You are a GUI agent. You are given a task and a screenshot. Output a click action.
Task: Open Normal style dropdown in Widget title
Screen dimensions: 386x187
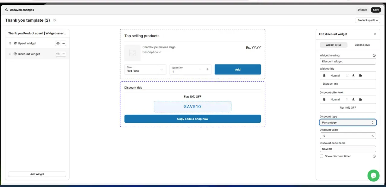[339, 76]
